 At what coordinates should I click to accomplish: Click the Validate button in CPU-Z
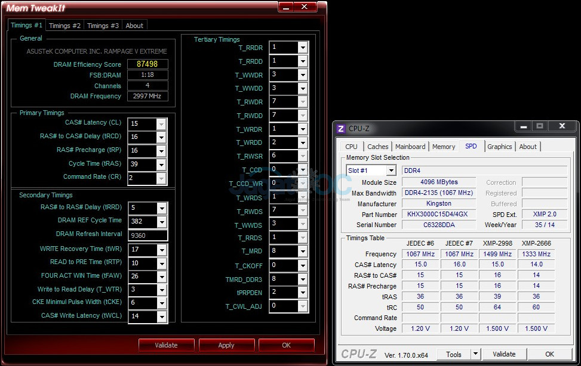tap(504, 354)
